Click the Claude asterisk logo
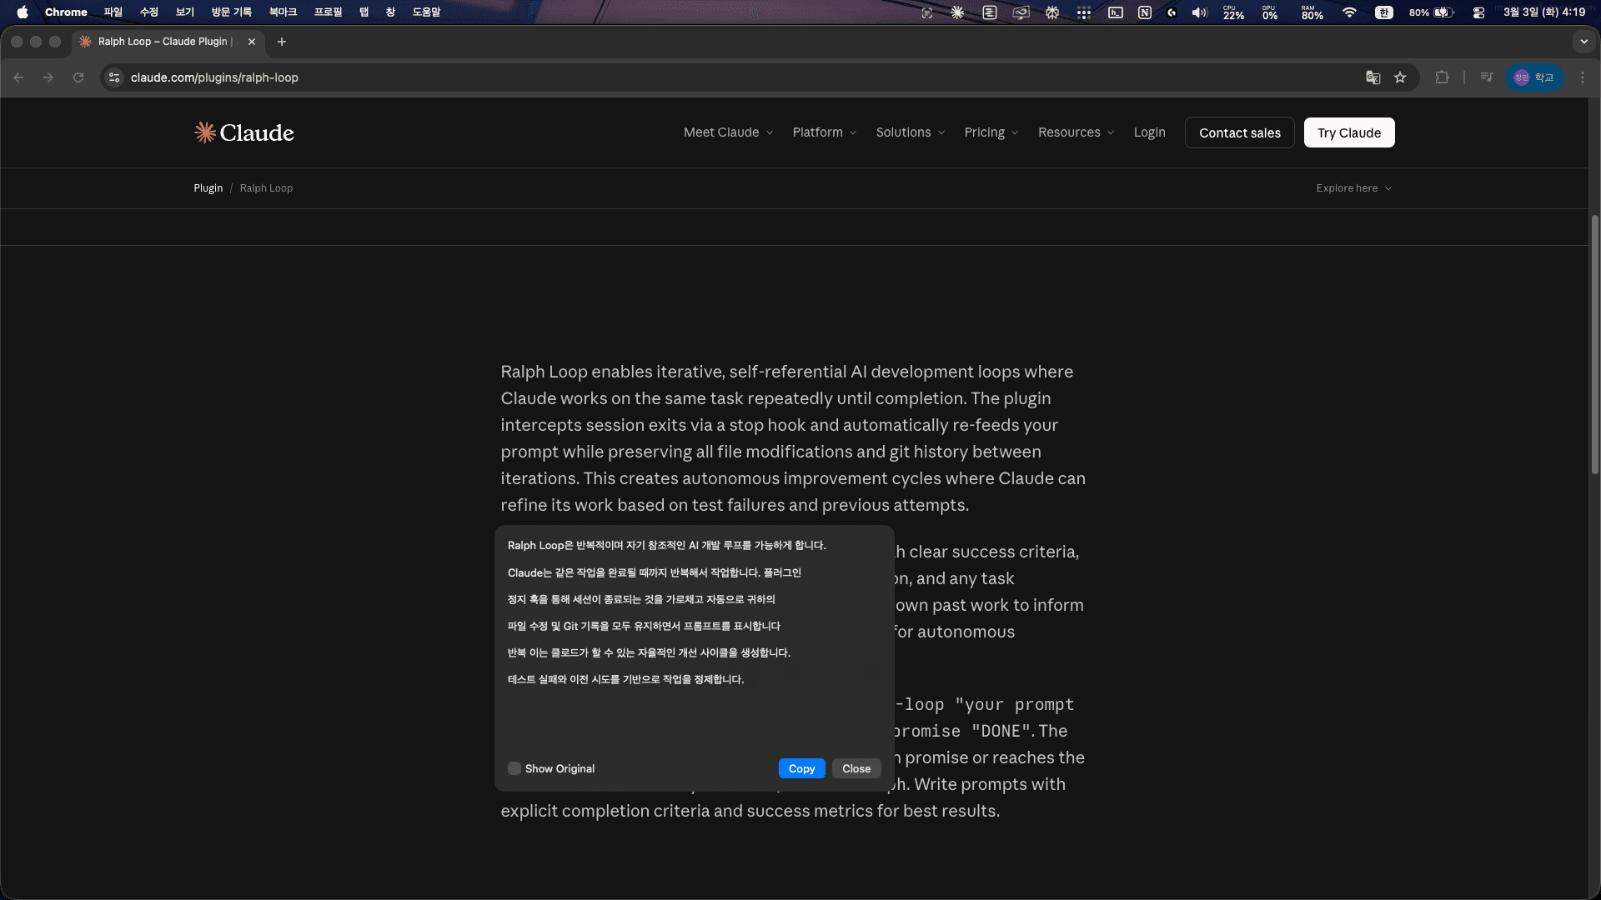1601x900 pixels. pyautogui.click(x=204, y=132)
